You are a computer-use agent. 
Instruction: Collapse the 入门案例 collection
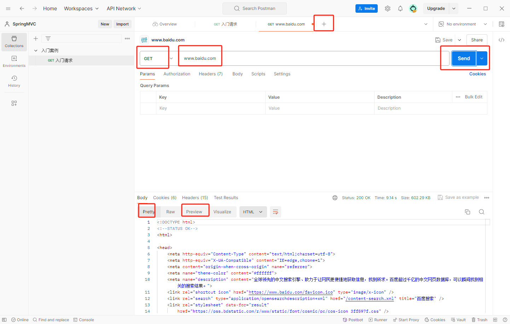[36, 51]
